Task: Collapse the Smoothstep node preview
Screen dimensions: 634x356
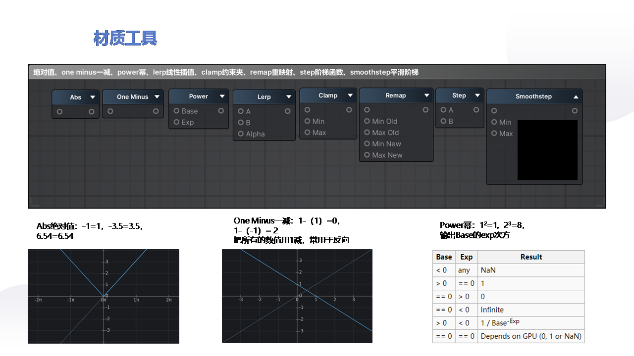Action: point(576,97)
